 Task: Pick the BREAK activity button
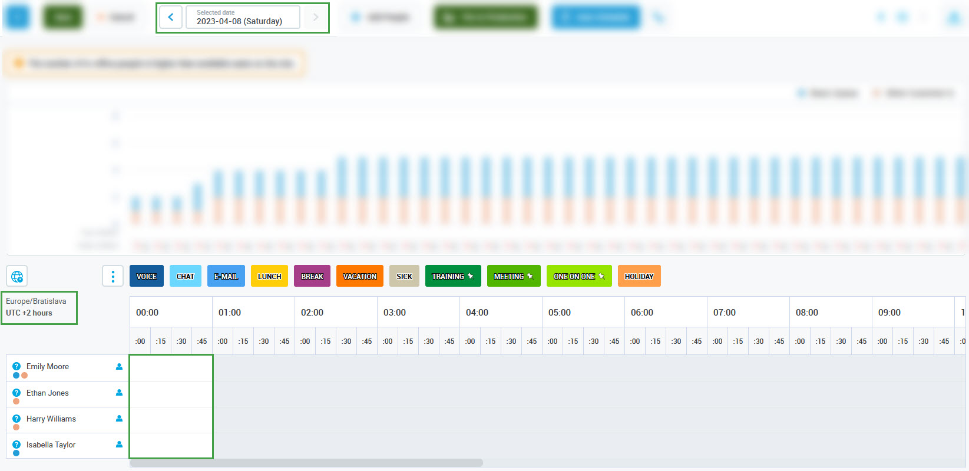pyautogui.click(x=312, y=276)
